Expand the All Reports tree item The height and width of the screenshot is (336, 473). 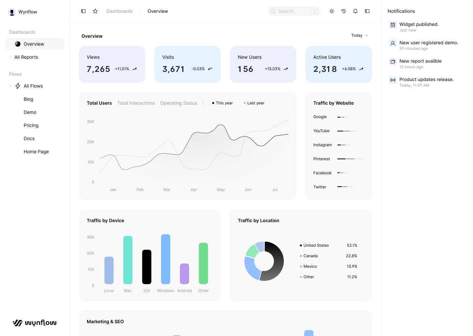point(11,57)
